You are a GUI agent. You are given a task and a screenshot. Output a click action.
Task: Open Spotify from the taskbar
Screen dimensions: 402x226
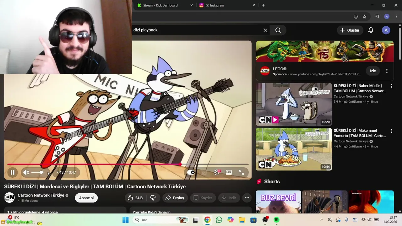[x=276, y=220]
